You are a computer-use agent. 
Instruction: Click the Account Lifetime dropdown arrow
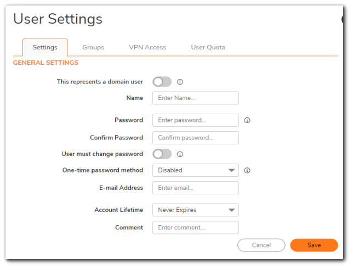pos(232,210)
